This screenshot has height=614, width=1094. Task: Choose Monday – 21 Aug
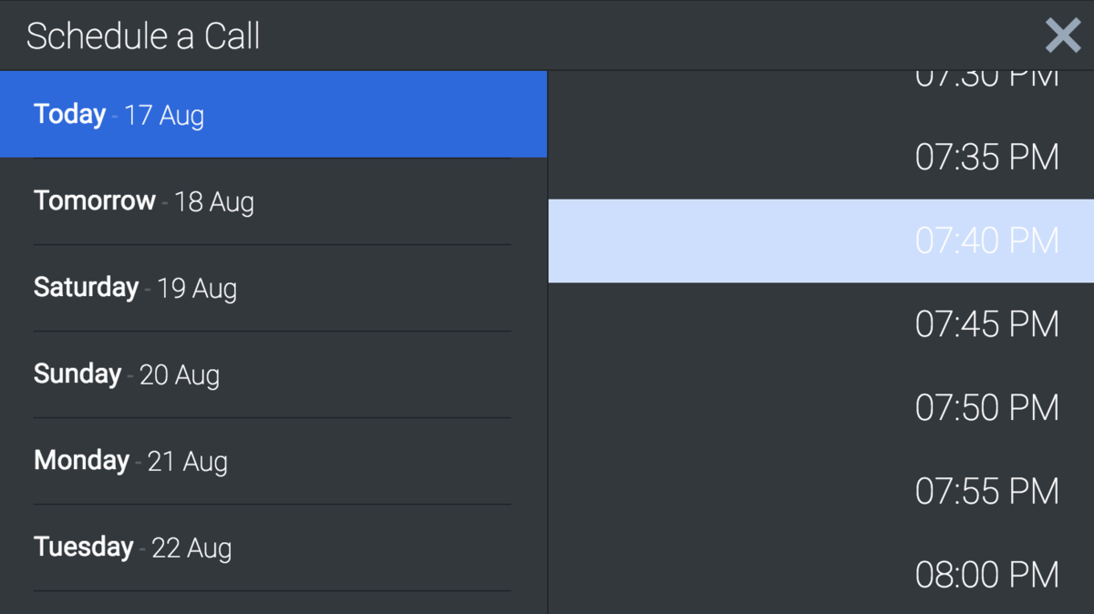pyautogui.click(x=273, y=461)
